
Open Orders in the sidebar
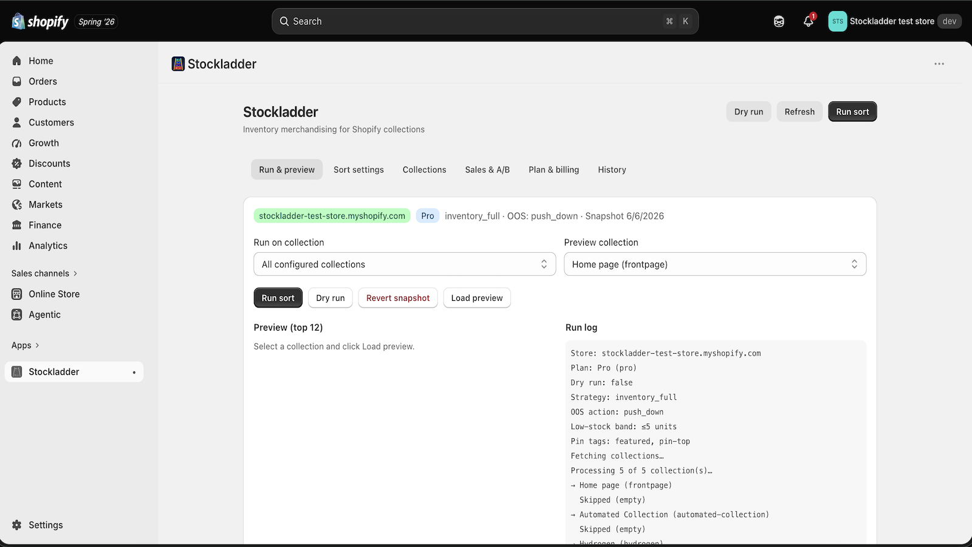(74, 81)
